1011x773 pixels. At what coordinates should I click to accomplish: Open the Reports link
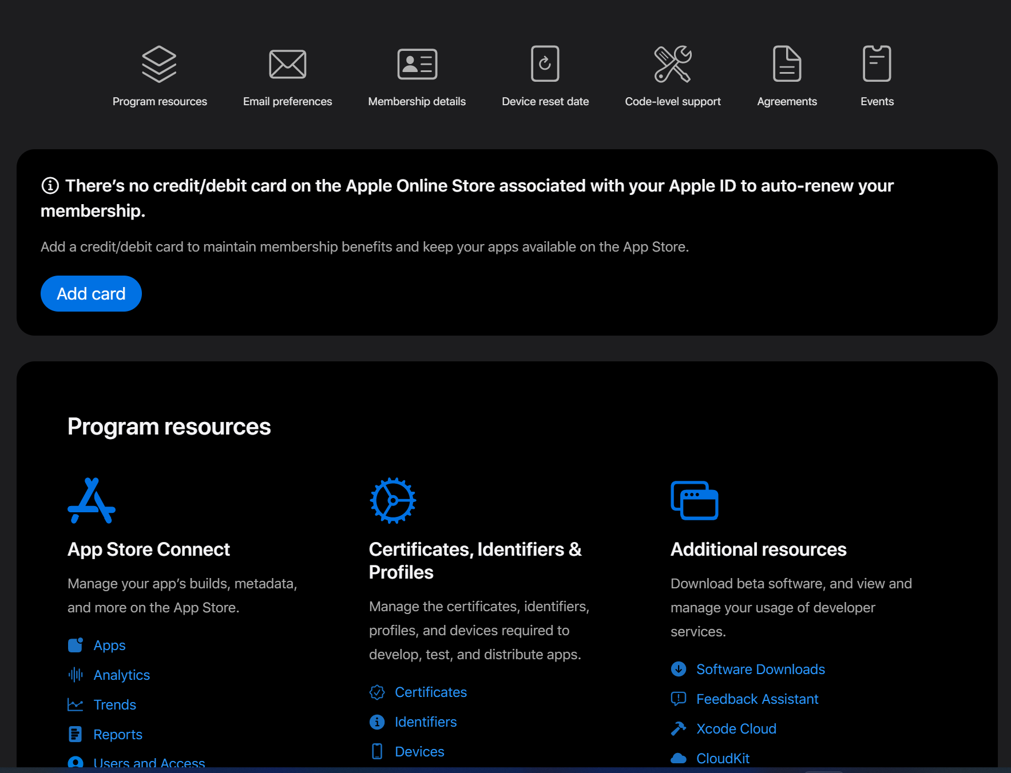point(118,734)
